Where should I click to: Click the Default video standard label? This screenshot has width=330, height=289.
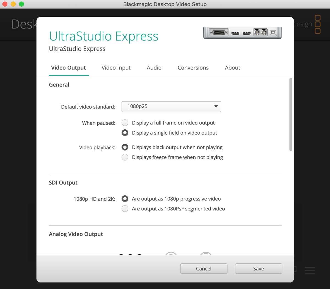(88, 107)
